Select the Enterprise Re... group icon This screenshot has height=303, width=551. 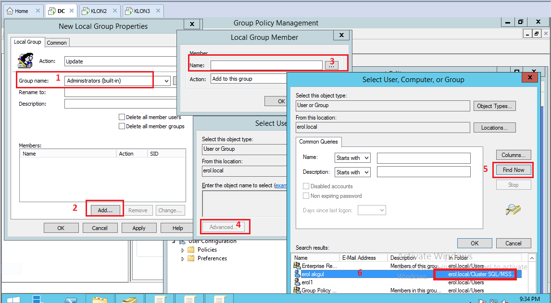tap(297, 266)
